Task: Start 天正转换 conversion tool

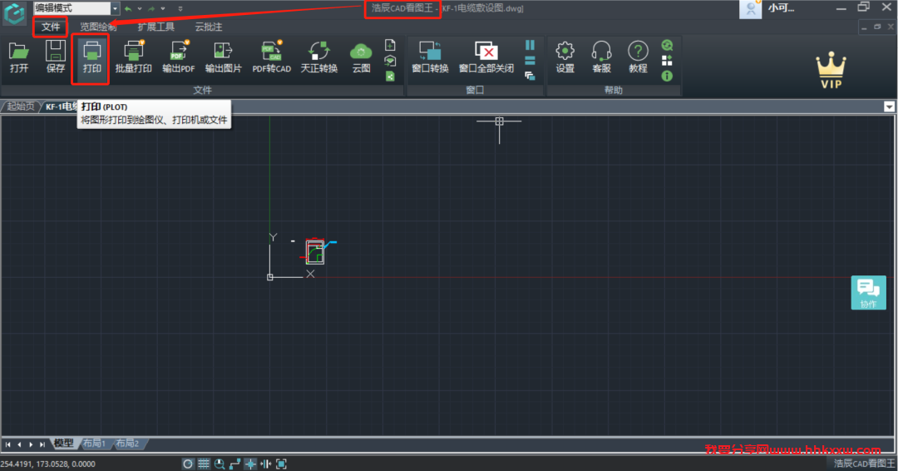Action: point(319,57)
